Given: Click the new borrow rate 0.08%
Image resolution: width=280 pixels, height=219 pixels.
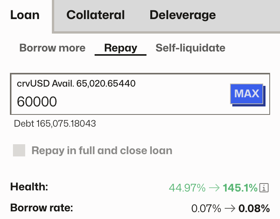Looking at the screenshot, I should coord(254,209).
